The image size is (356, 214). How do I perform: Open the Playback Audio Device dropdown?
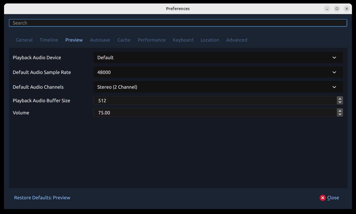(x=218, y=57)
